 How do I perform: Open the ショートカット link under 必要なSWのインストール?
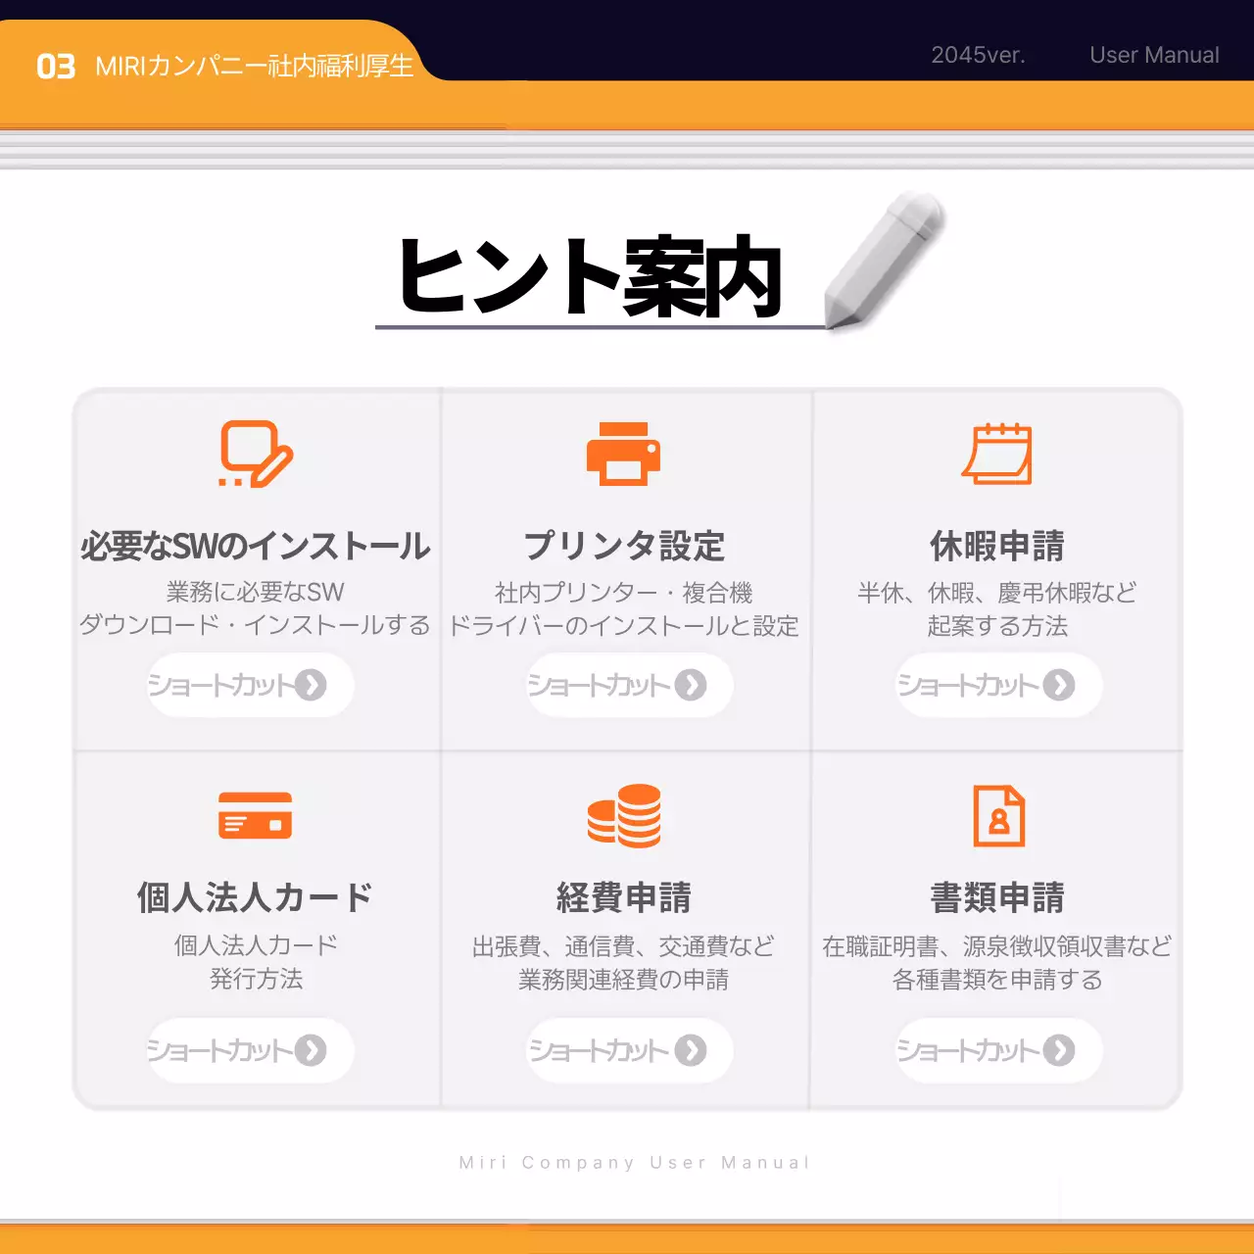250,686
